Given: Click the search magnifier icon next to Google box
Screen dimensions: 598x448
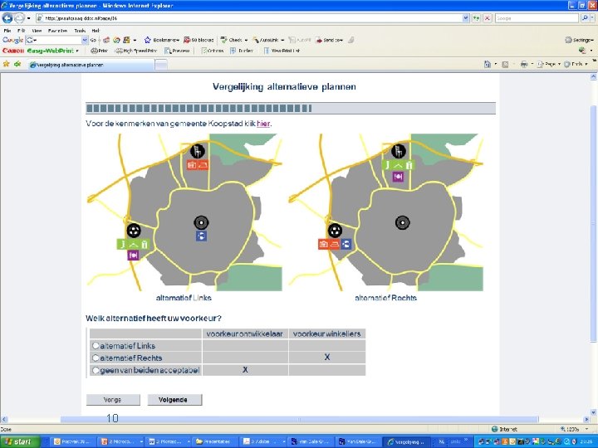Looking at the screenshot, I should [585, 18].
